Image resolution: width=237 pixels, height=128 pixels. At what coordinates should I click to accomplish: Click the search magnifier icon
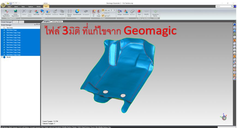(x=232, y=6)
